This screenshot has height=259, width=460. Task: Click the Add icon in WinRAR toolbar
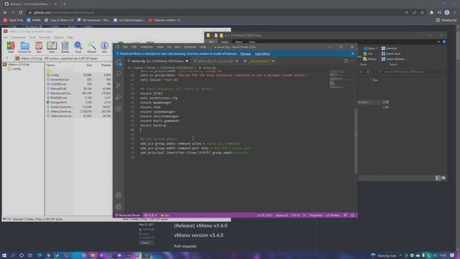pyautogui.click(x=11, y=47)
